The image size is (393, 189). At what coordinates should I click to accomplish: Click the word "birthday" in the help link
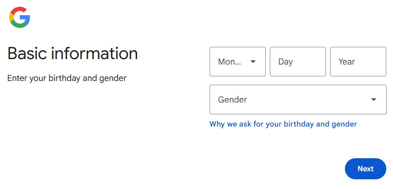(x=299, y=124)
